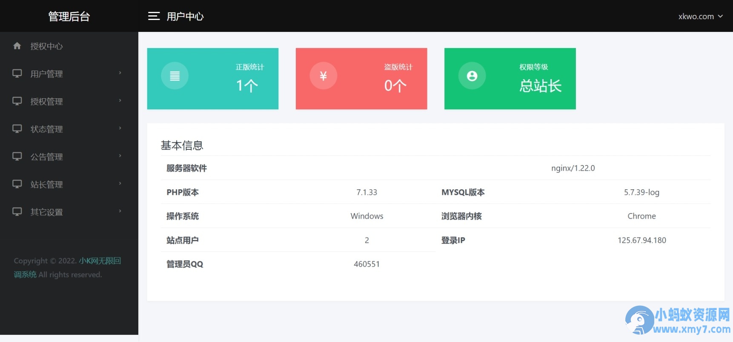Click the Chrome browser kernel value

[x=641, y=216]
